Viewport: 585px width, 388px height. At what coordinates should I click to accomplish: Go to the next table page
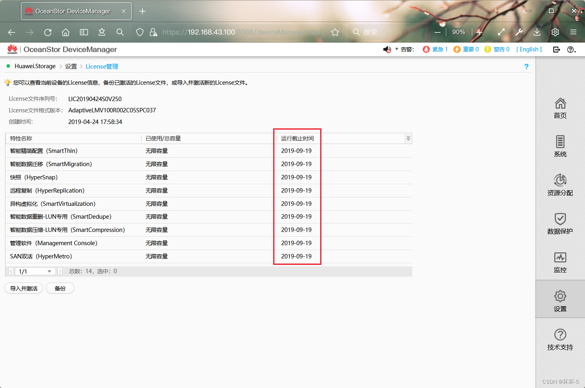[x=60, y=271]
